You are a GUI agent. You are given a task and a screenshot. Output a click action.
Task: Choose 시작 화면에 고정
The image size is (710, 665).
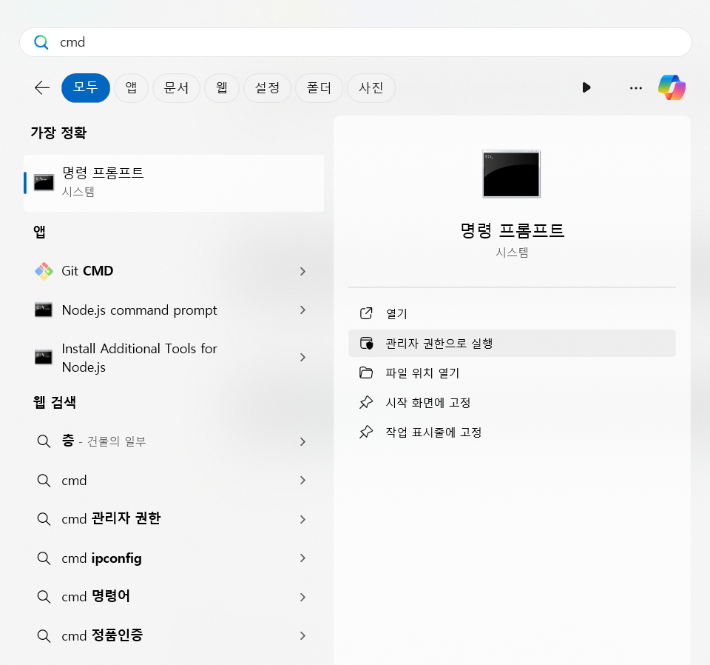512,403
